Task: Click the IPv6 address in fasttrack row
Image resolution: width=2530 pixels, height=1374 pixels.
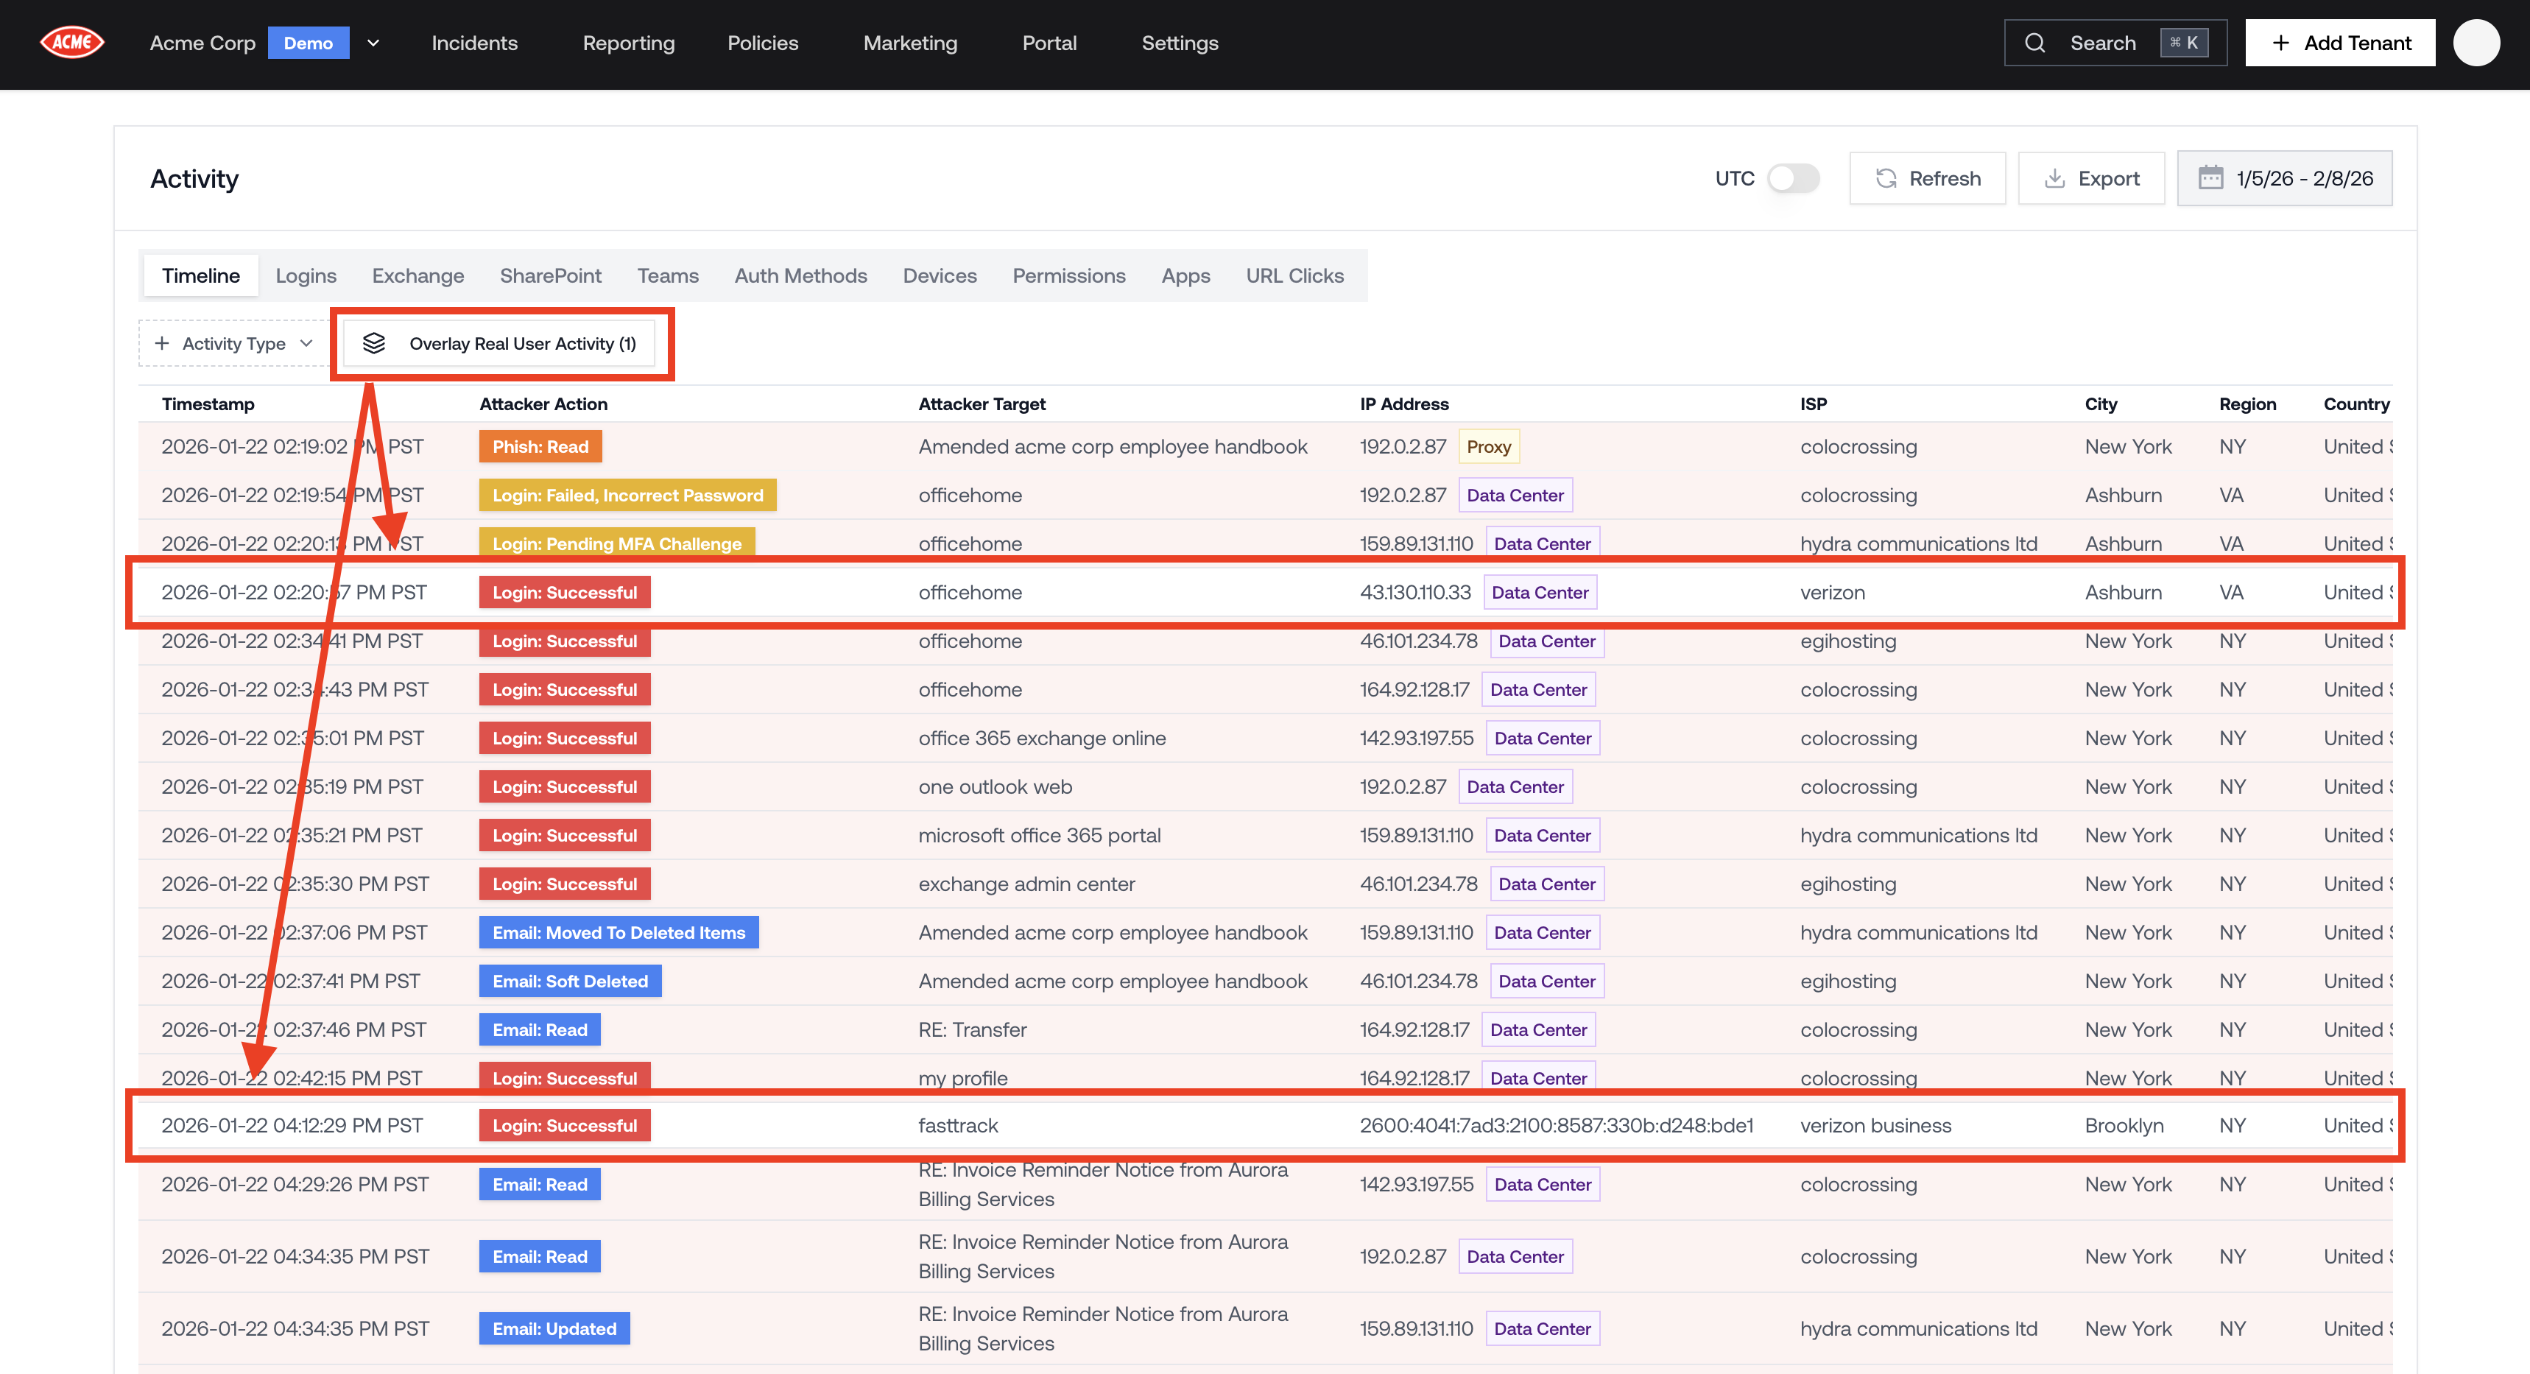Action: 1556,1126
